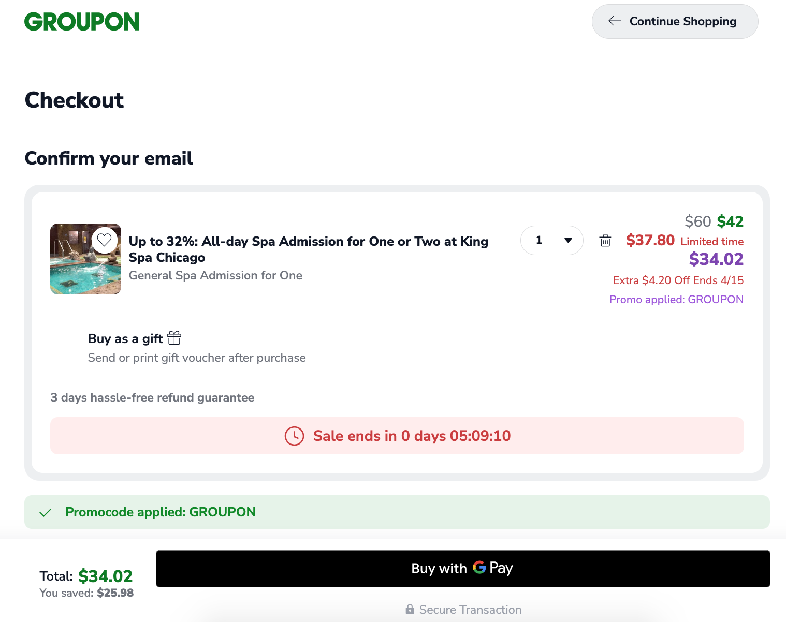Click the Promocode applied: GROUPON banner
The image size is (786, 622).
397,512
